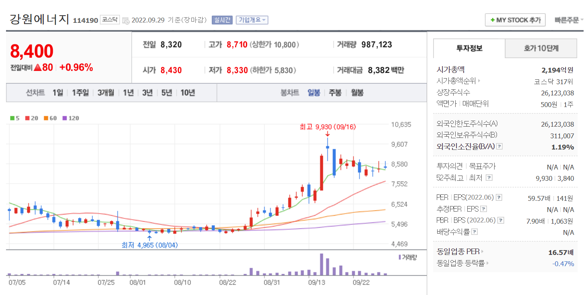The width and height of the screenshot is (588, 295).
Task: Click the 거래량 value 987,123
Action: pyautogui.click(x=377, y=44)
